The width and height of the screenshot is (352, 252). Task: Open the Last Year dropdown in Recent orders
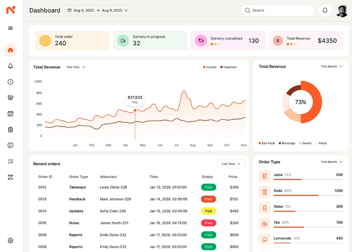(x=231, y=164)
